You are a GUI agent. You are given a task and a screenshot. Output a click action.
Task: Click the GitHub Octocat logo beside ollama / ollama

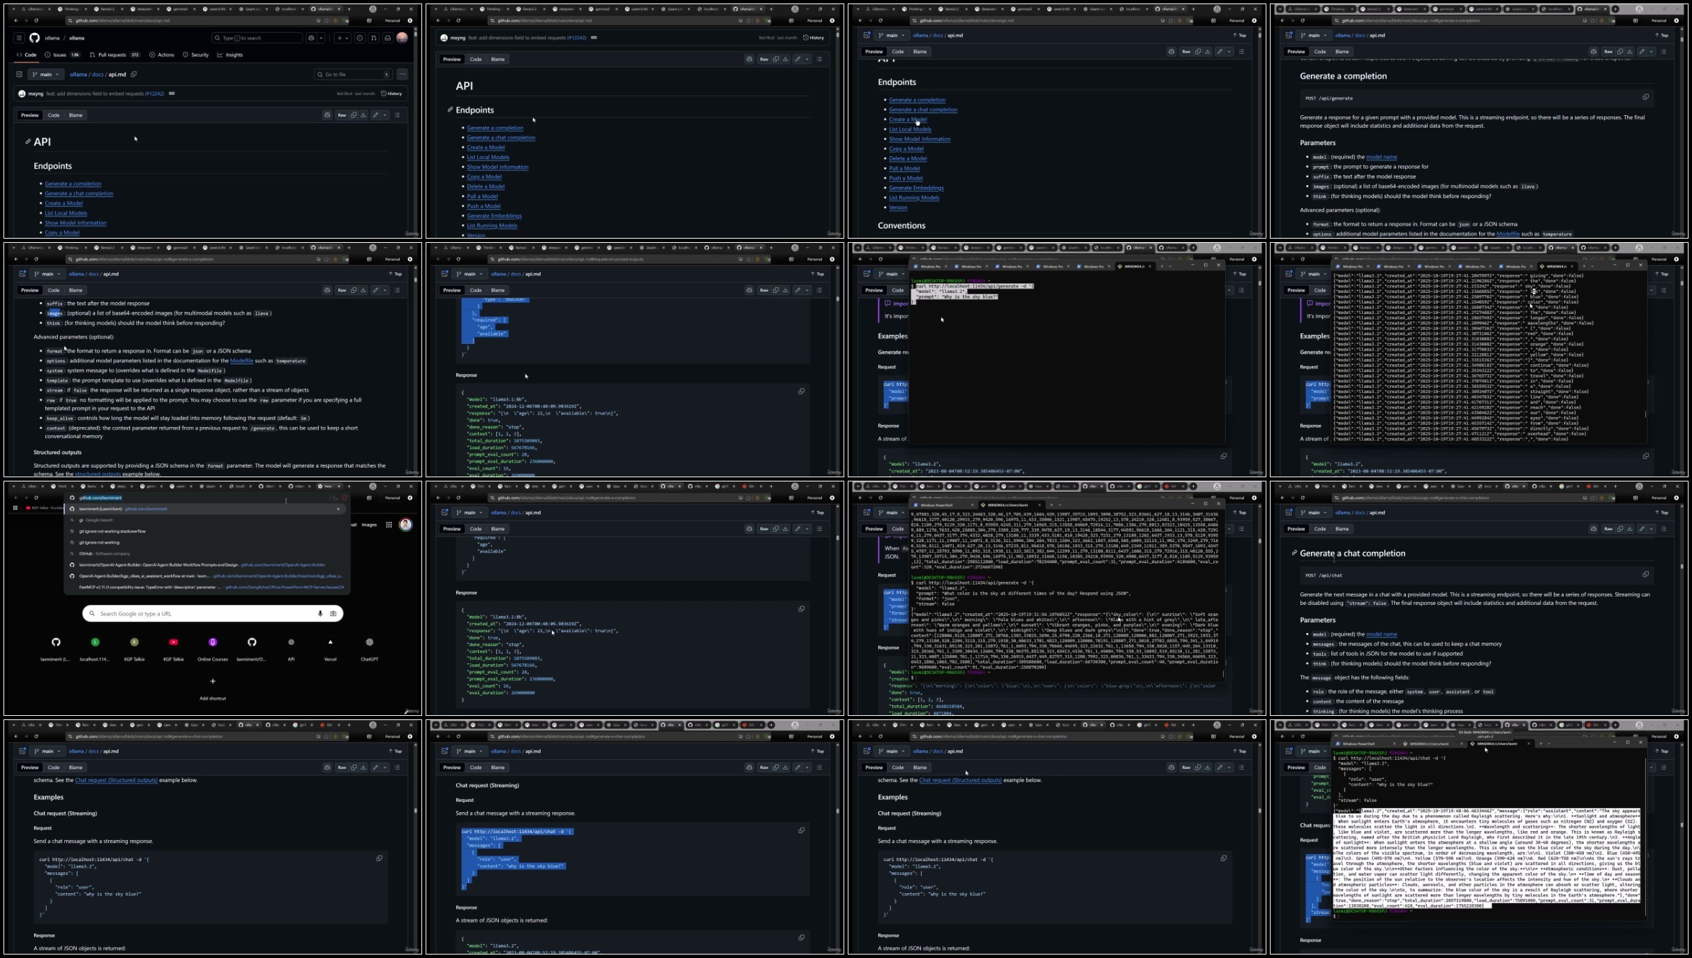click(x=34, y=38)
